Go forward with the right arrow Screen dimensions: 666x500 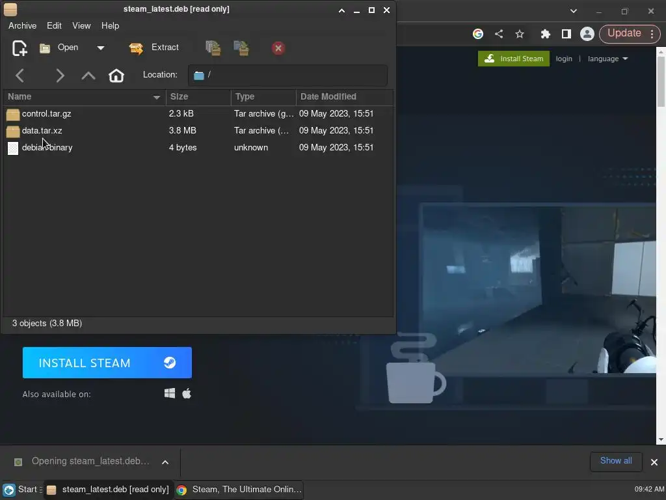coord(60,76)
